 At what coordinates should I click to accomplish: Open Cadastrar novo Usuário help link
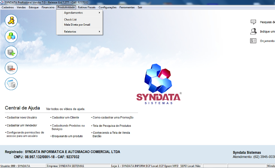22,117
